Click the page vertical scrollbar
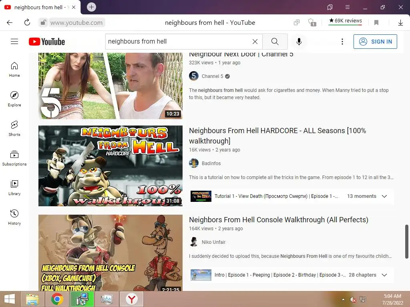This screenshot has height=307, width=410. (x=407, y=241)
